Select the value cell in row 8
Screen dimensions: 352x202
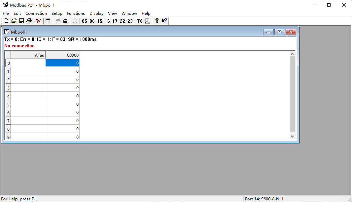pyautogui.click(x=62, y=129)
